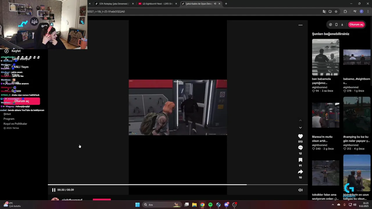Open a new browser tab

pyautogui.click(x=226, y=4)
